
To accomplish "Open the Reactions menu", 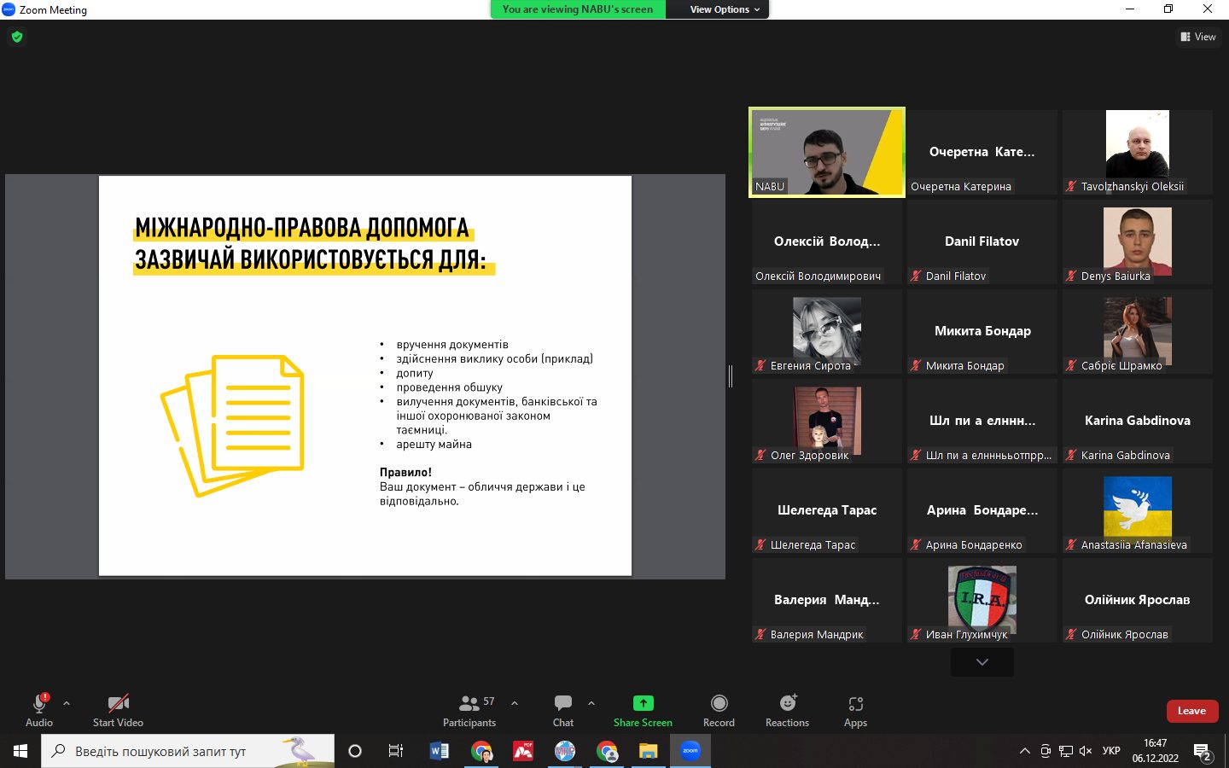I will pyautogui.click(x=787, y=710).
